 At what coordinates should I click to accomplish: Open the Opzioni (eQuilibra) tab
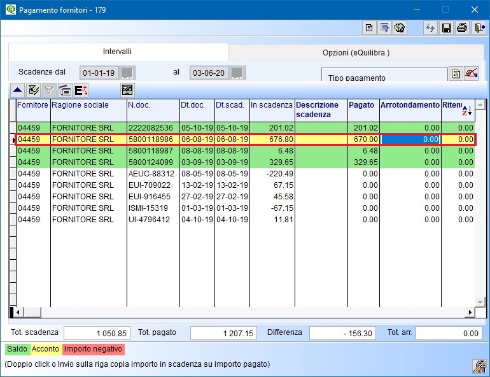[356, 53]
